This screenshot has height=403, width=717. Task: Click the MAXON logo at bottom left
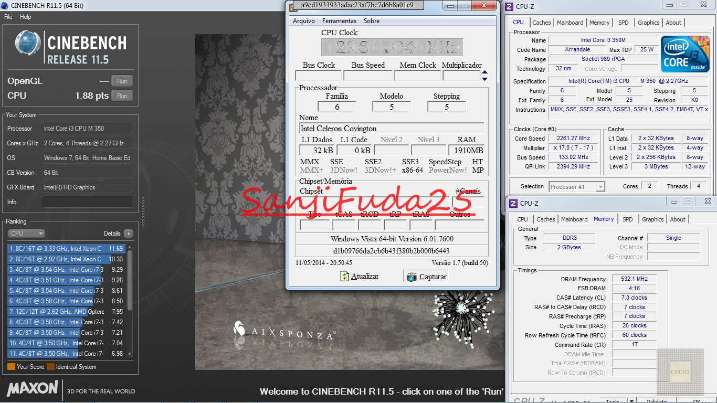tap(33, 388)
